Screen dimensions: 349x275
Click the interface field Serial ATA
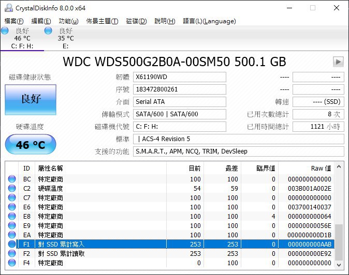pyautogui.click(x=180, y=102)
